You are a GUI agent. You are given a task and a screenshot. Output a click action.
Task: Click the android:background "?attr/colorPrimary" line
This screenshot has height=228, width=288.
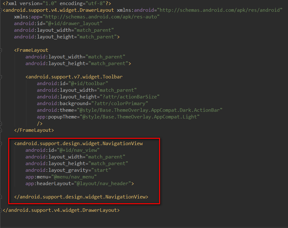(x=92, y=104)
